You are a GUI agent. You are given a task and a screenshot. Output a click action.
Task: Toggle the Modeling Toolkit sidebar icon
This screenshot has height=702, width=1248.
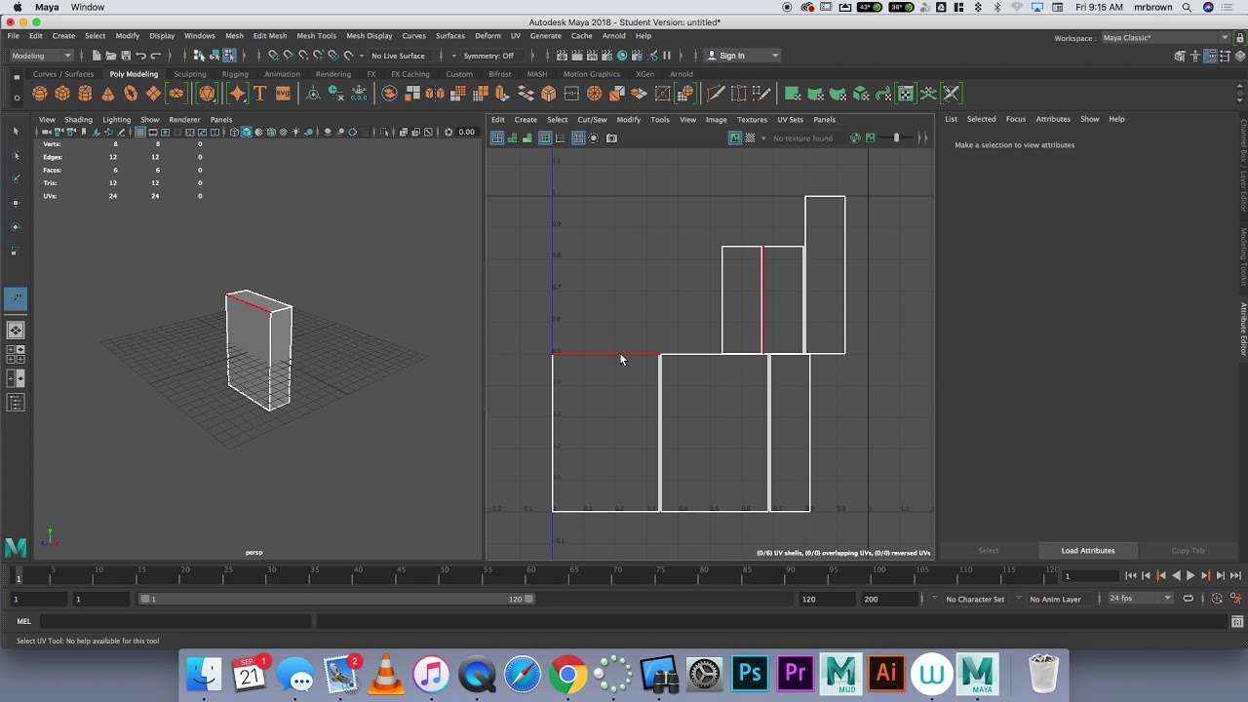pos(1180,56)
